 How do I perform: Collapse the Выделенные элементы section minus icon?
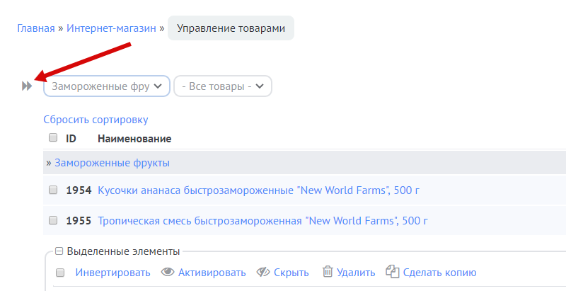(x=59, y=251)
